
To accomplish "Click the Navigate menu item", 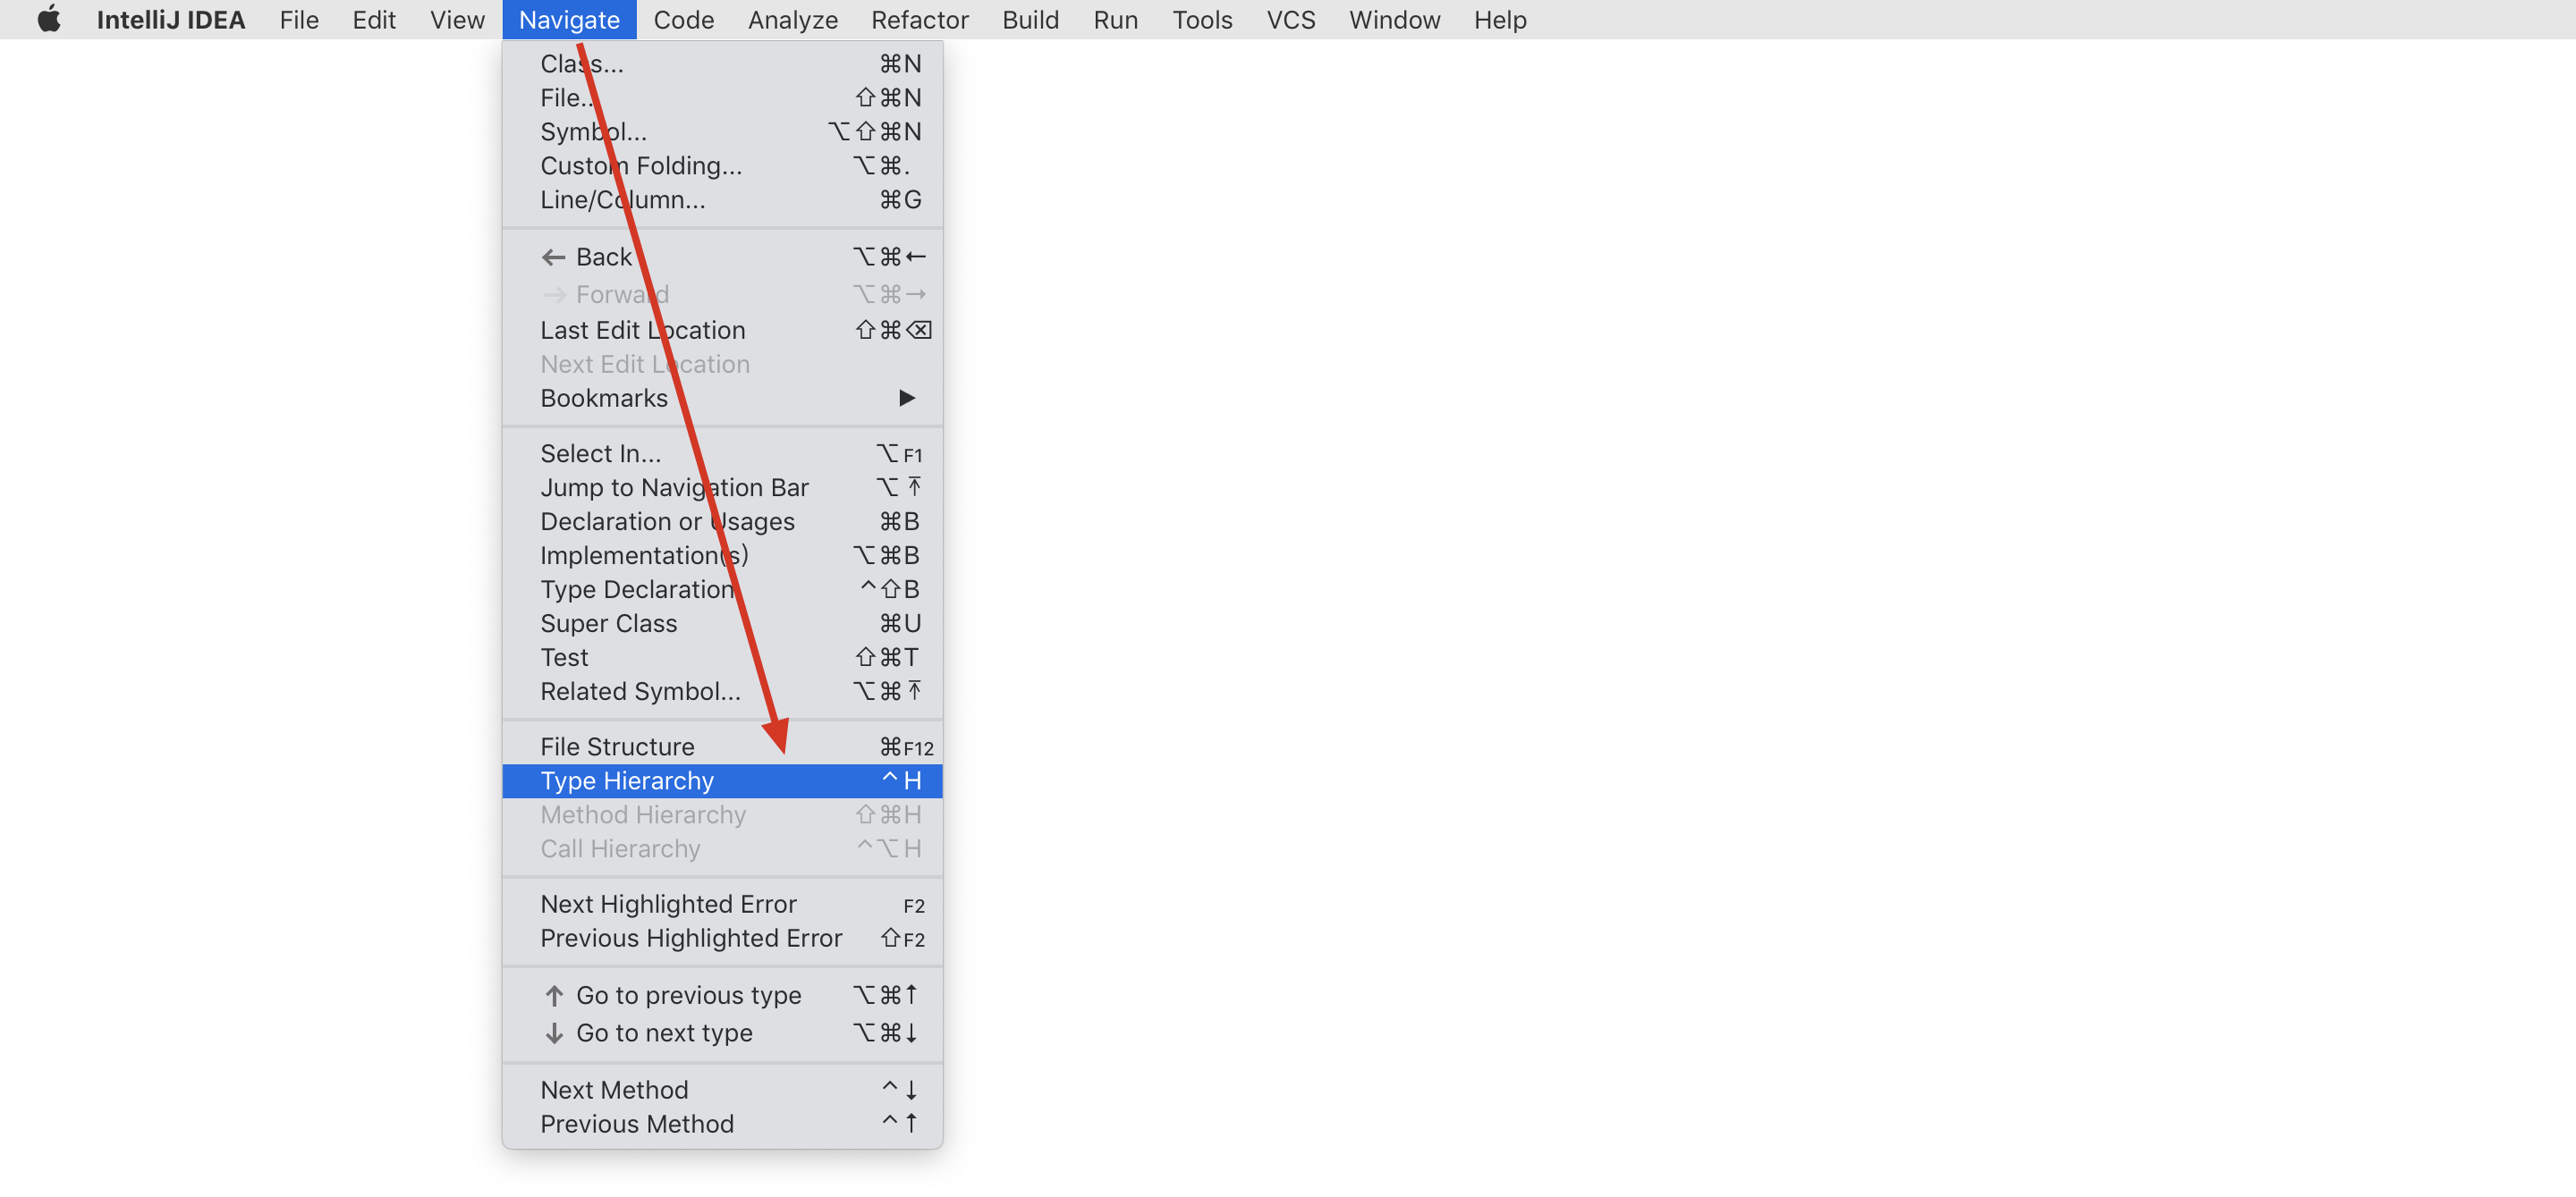I will [569, 20].
